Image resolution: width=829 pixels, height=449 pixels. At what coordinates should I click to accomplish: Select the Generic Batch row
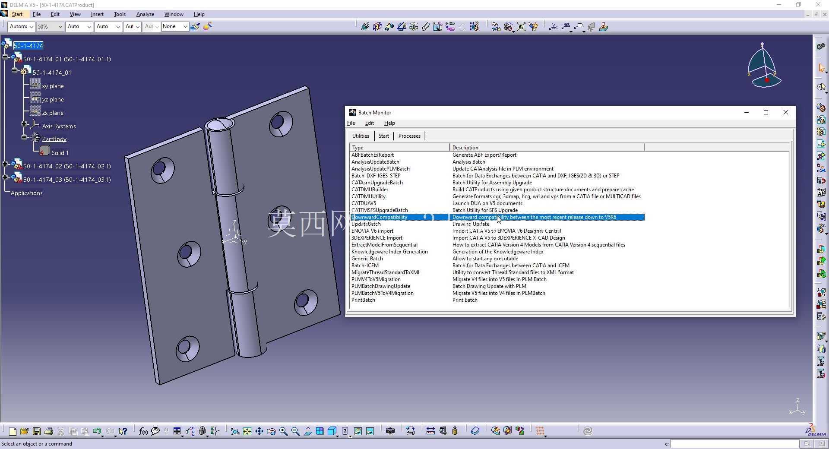(x=497, y=259)
